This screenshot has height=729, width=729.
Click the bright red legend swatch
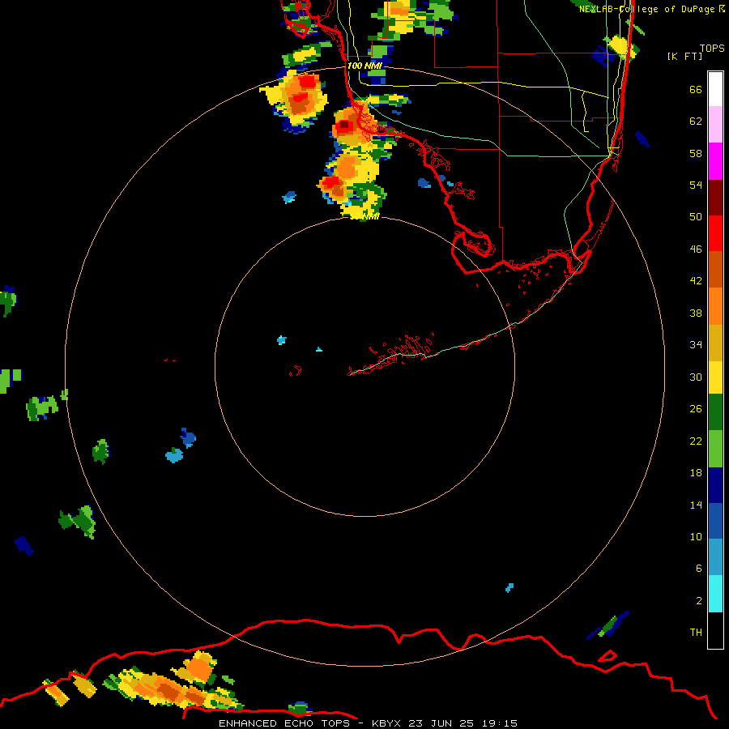[715, 233]
